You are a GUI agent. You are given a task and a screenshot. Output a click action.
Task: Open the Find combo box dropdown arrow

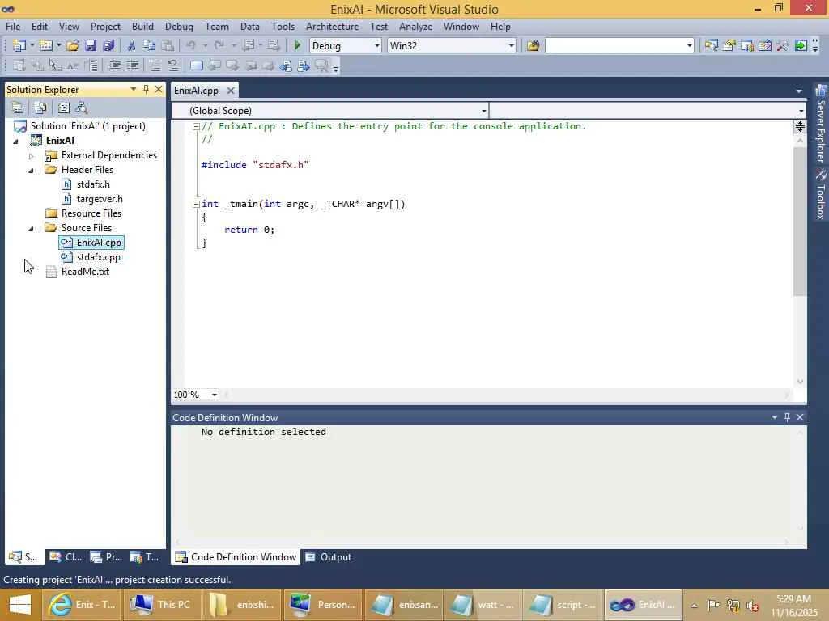click(689, 46)
